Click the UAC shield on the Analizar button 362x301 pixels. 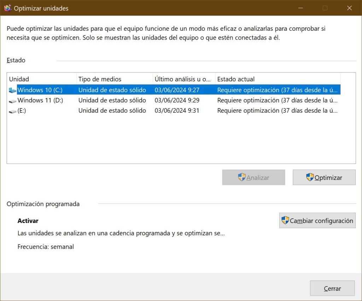coord(242,177)
